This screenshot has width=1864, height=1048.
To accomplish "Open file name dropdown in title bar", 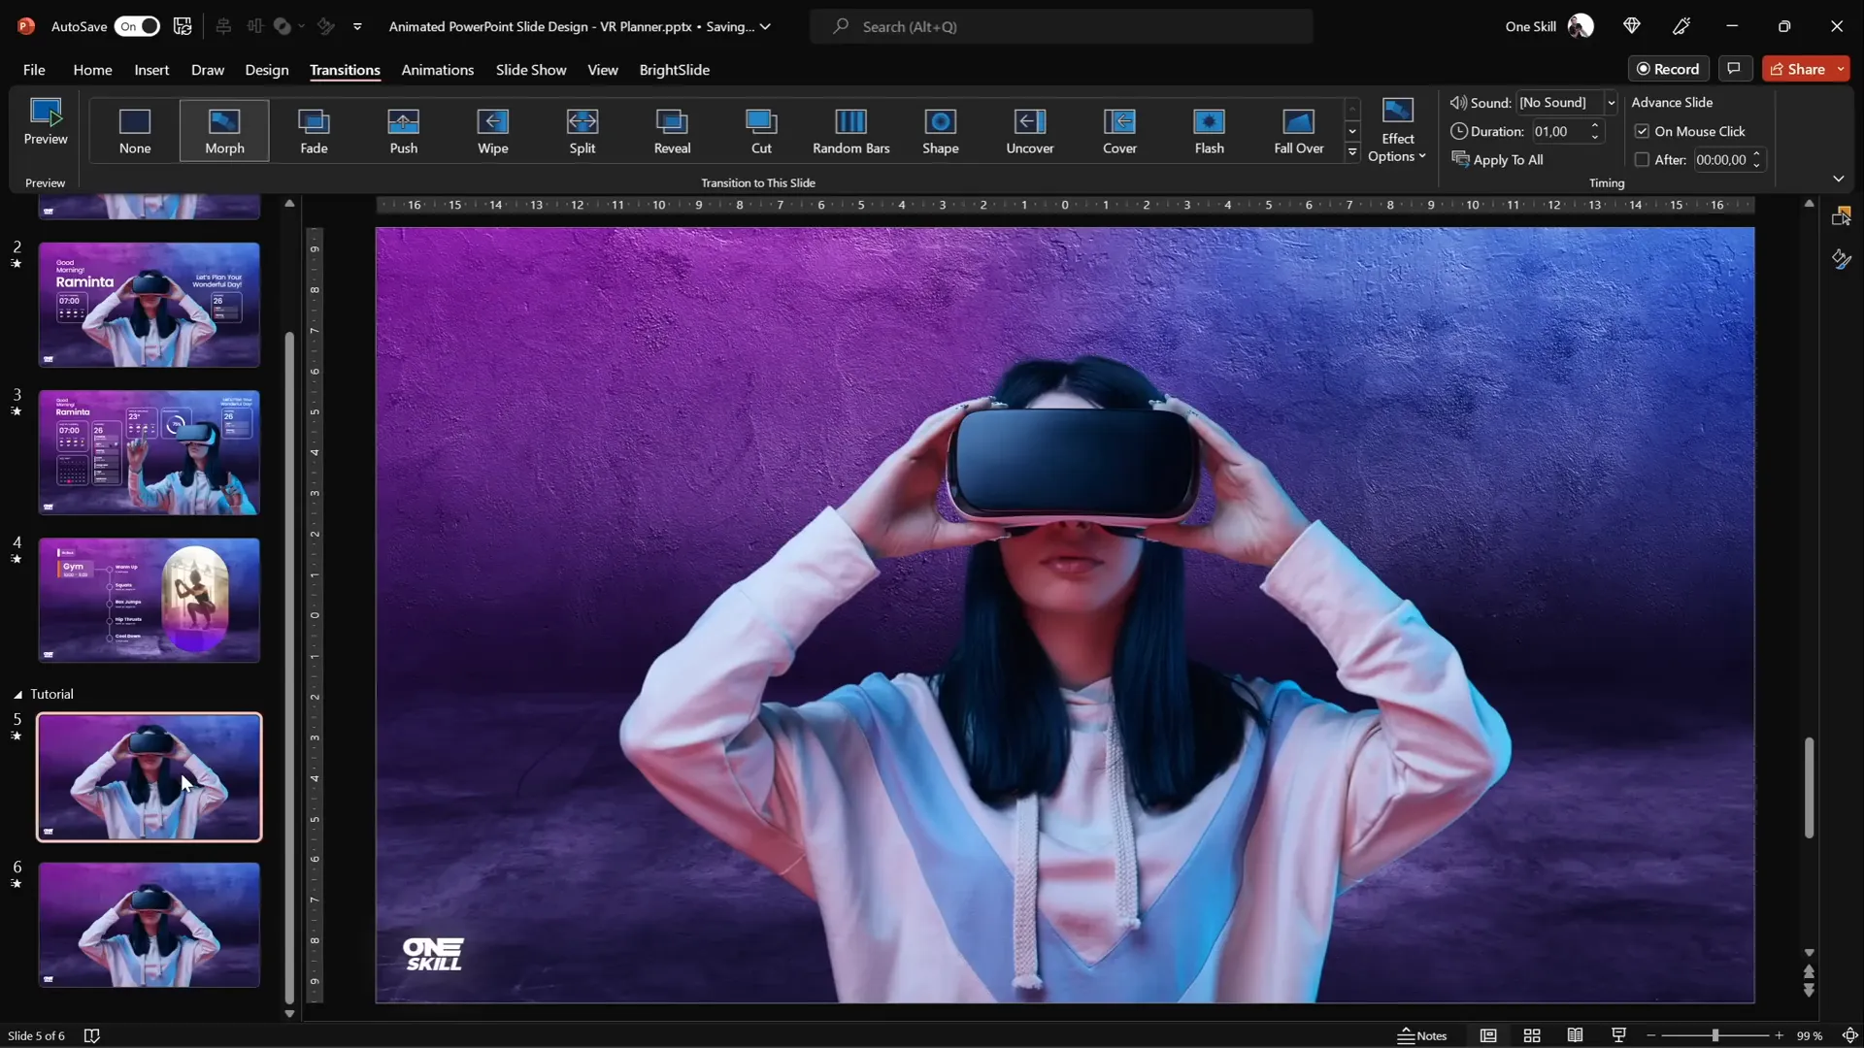I will pyautogui.click(x=766, y=26).
